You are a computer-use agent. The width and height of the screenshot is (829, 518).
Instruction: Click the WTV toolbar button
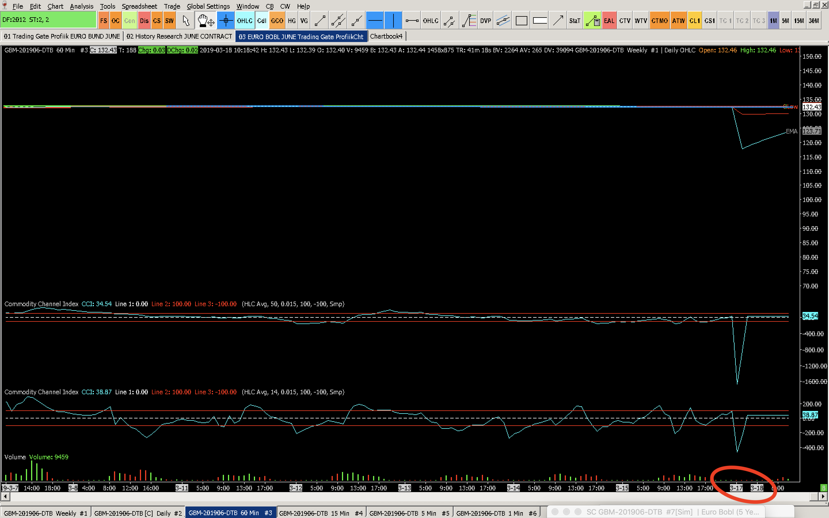point(640,20)
